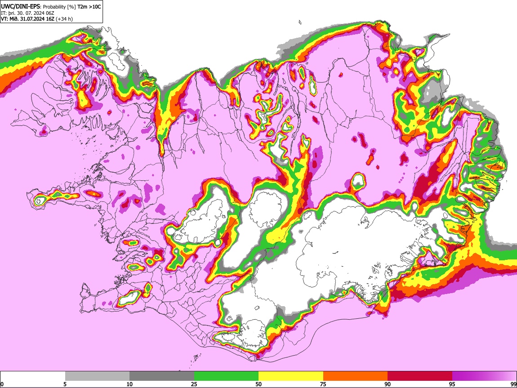The width and height of the screenshot is (517, 388).
Task: Click the legend value '0'
Action: coord(2,384)
